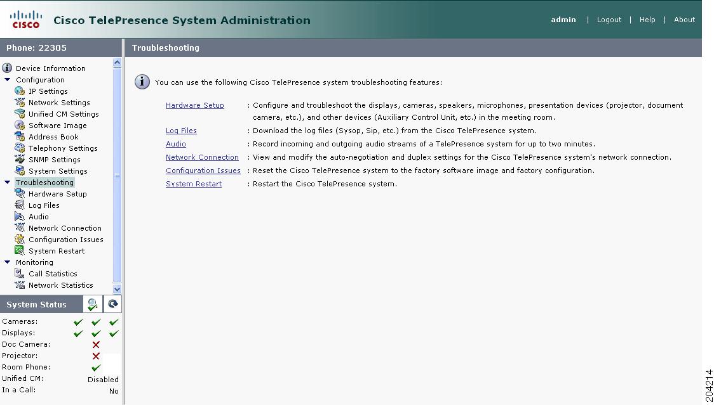Click the System Restart icon in sidebar
This screenshot has width=714, height=405.
coord(20,250)
